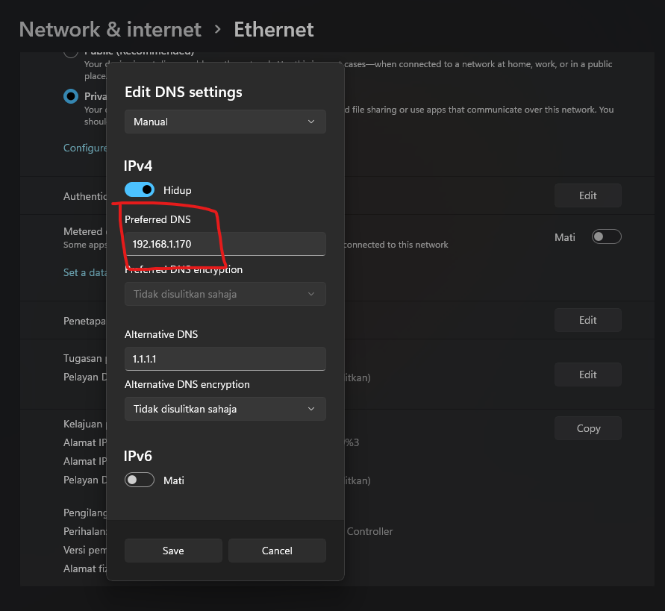Click the Copy button for network properties
Image resolution: width=665 pixels, height=611 pixels.
pyautogui.click(x=587, y=428)
